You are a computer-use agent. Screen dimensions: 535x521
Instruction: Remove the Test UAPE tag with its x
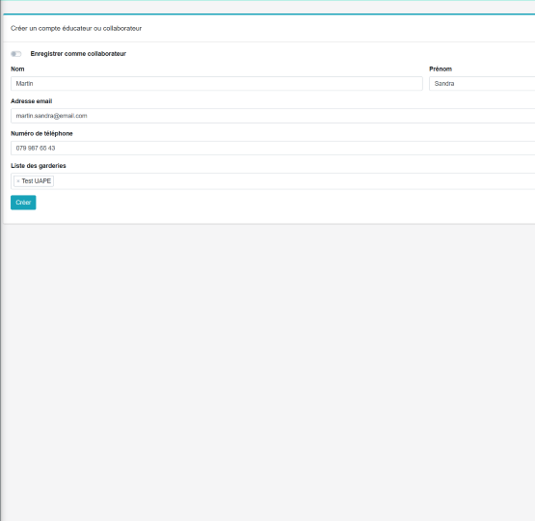[x=18, y=181]
